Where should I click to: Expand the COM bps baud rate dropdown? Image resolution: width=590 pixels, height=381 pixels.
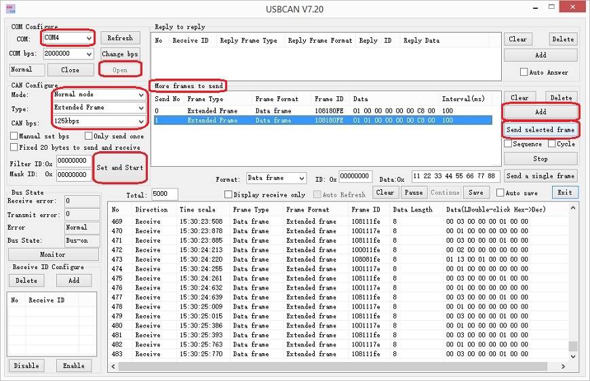[x=89, y=54]
